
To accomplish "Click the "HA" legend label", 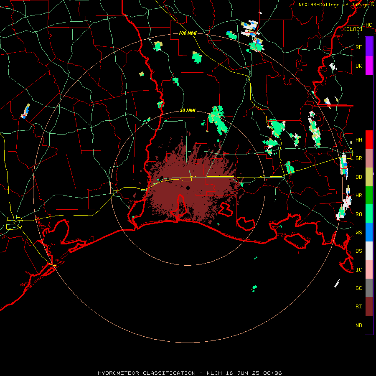I will [359, 140].
